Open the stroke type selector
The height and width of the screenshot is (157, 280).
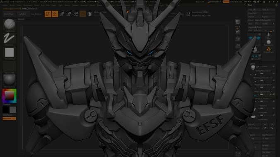9,38
